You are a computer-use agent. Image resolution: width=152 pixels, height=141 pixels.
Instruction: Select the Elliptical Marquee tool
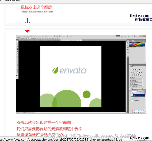pos(17,44)
